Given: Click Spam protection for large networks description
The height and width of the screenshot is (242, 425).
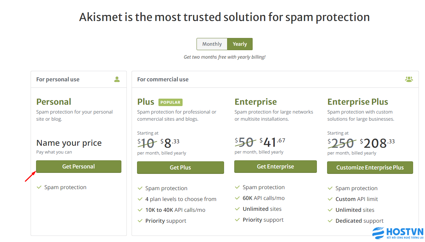Looking at the screenshot, I should coord(274,115).
